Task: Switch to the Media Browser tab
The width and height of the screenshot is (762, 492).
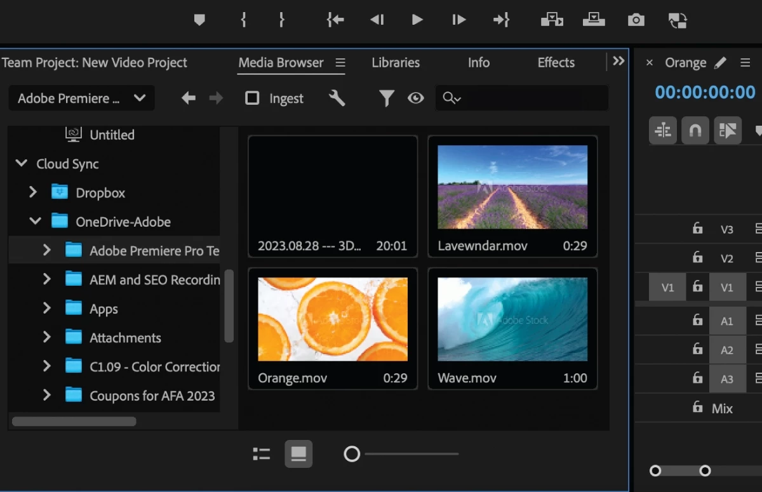Action: pos(281,62)
